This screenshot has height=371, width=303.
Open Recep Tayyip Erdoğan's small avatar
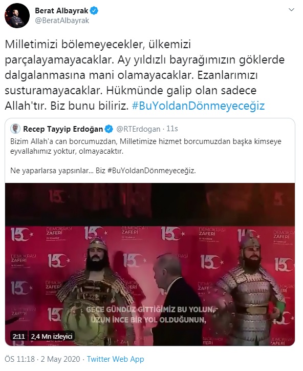(x=15, y=129)
